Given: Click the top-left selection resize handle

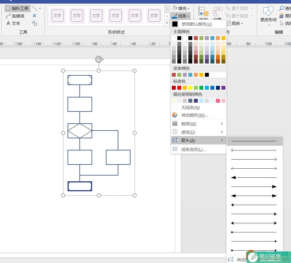Looking at the screenshot, I should coord(63,71).
